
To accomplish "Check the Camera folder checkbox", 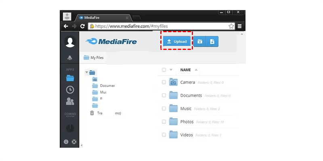I will pyautogui.click(x=164, y=82).
